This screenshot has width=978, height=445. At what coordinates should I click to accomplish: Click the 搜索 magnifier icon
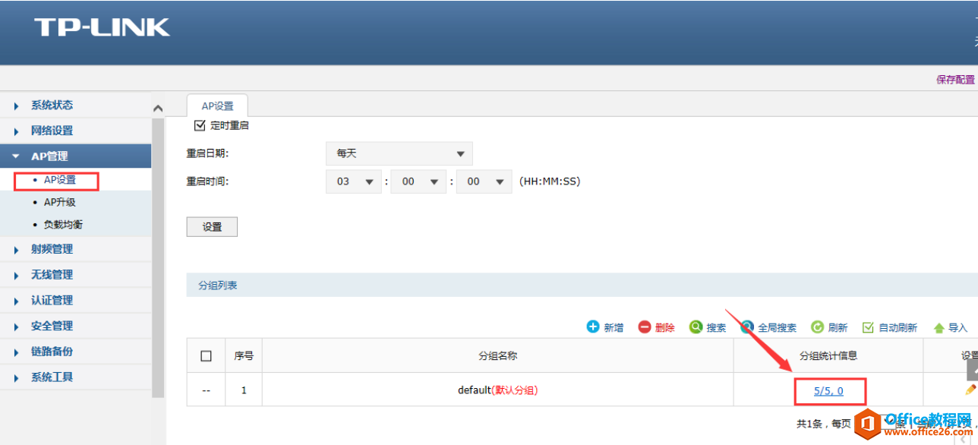(x=696, y=327)
